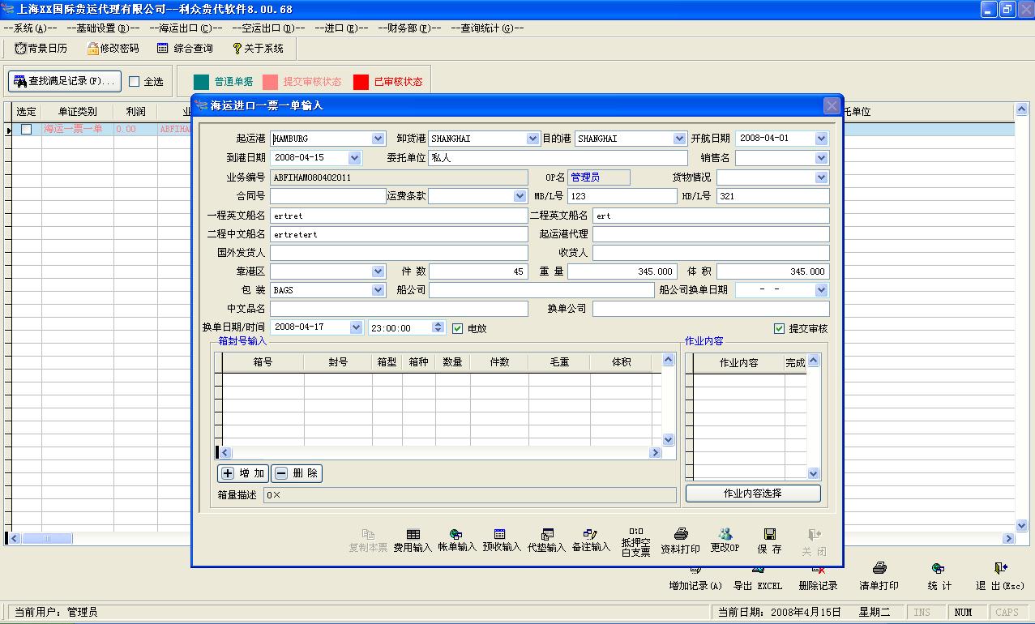Click the 中文品名 input field

[399, 309]
